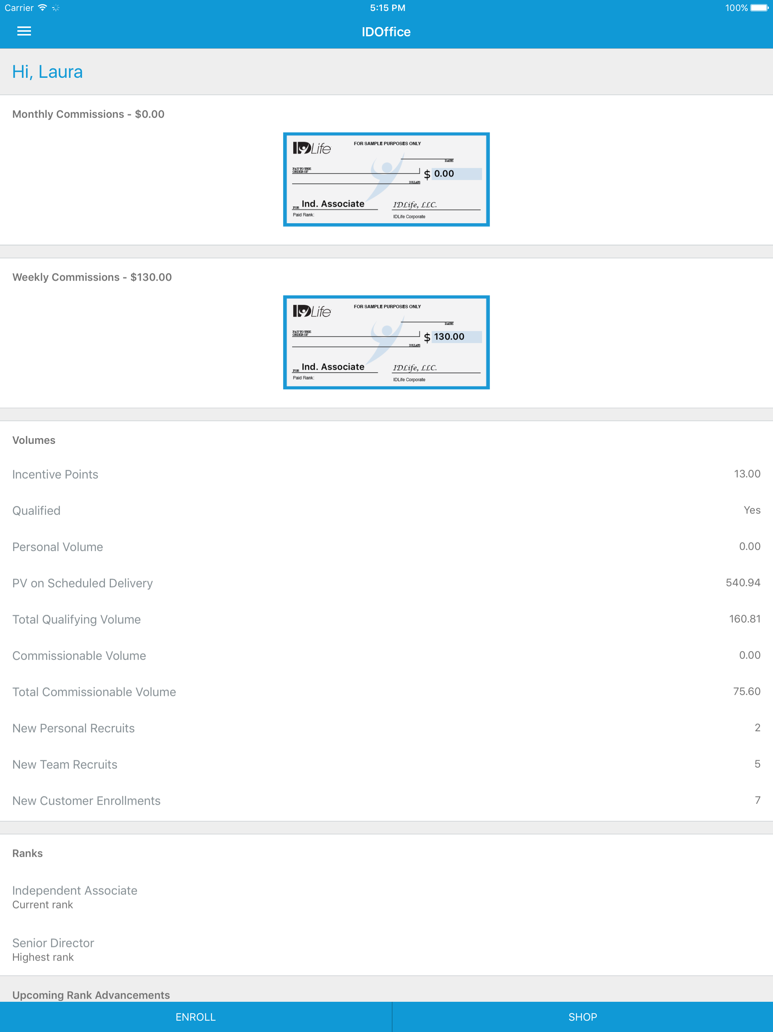Tap the 160.81 value
This screenshot has width=773, height=1032.
(x=745, y=619)
